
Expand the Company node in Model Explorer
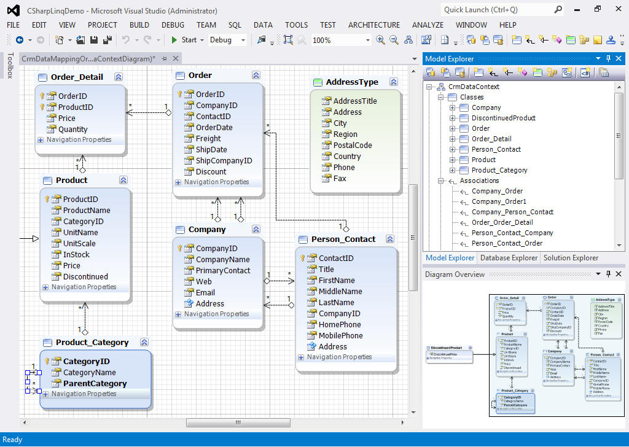pyautogui.click(x=452, y=107)
